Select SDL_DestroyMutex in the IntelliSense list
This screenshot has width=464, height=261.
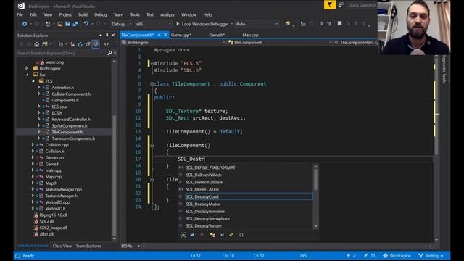coord(203,204)
